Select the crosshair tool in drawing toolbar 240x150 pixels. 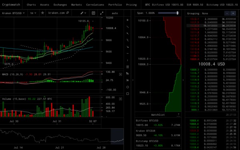(128, 20)
